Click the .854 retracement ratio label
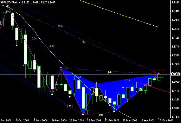 tap(110, 73)
